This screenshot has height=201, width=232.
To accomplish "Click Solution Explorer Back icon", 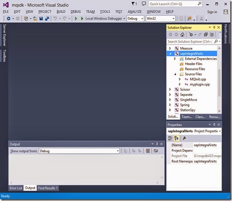I will 170,35.
